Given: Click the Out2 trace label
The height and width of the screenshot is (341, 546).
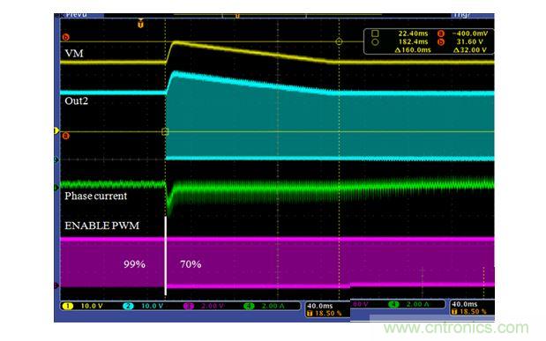Looking at the screenshot, I should [x=76, y=101].
